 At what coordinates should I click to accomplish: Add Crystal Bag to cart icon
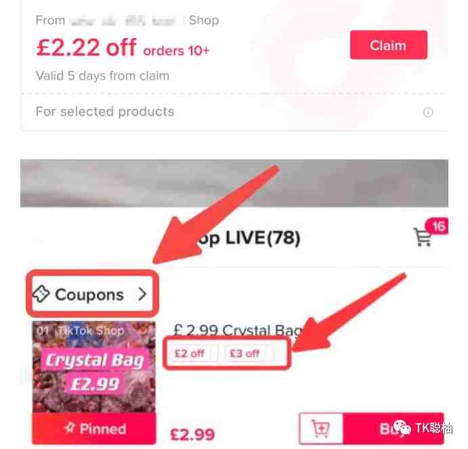click(x=321, y=429)
